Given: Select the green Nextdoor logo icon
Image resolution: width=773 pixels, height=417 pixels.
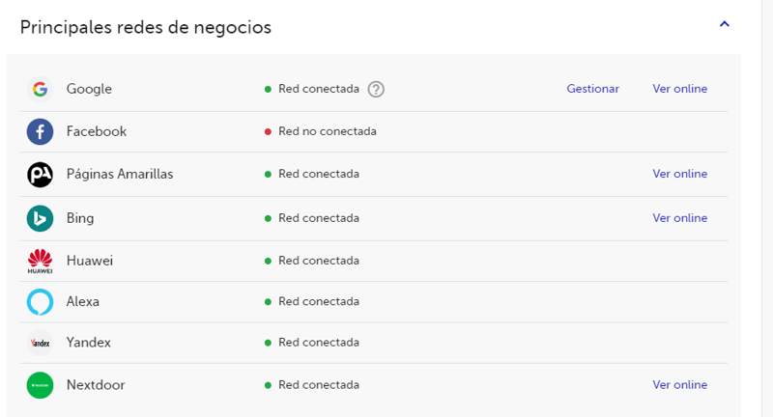Looking at the screenshot, I should pyautogui.click(x=40, y=385).
